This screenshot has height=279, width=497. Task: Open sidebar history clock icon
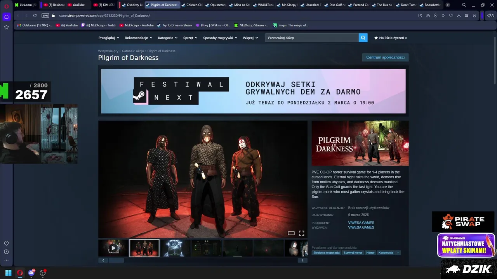coord(6,252)
